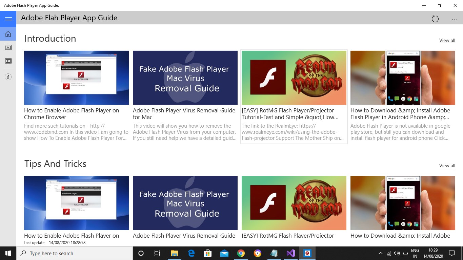Open Task View on the taskbar
This screenshot has height=260, width=463.
[x=157, y=253]
